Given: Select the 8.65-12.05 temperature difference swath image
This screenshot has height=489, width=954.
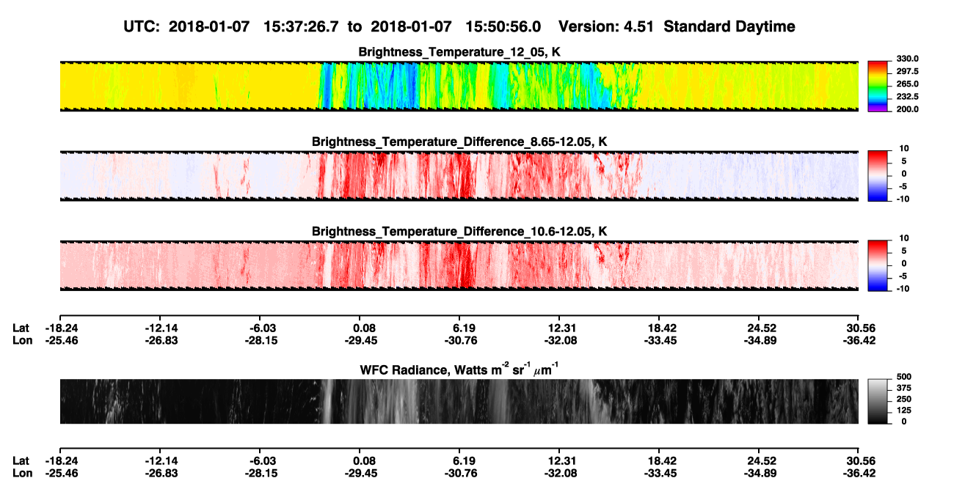Looking at the screenshot, I should pos(459,176).
